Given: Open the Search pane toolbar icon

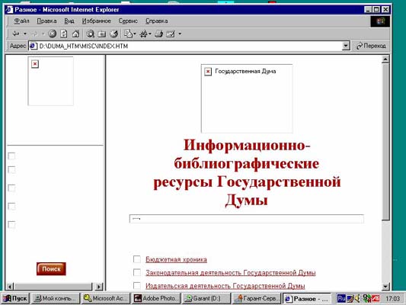Looking at the screenshot, I should 90,34.
